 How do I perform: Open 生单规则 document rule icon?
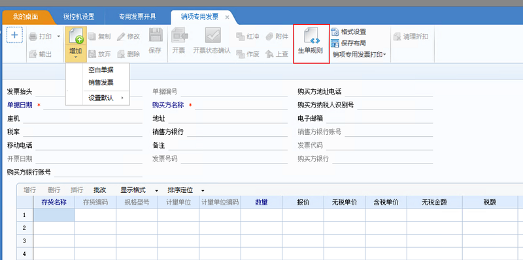pyautogui.click(x=311, y=36)
